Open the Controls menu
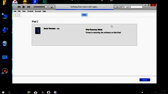This screenshot has height=94, width=168. pyautogui.click(x=30, y=11)
